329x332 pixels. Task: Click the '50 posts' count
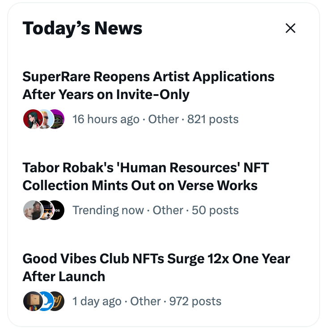point(215,210)
